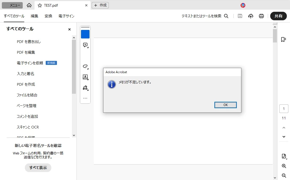This screenshot has height=180, width=290.
Task: Click the dialog info icon
Action: point(112,84)
